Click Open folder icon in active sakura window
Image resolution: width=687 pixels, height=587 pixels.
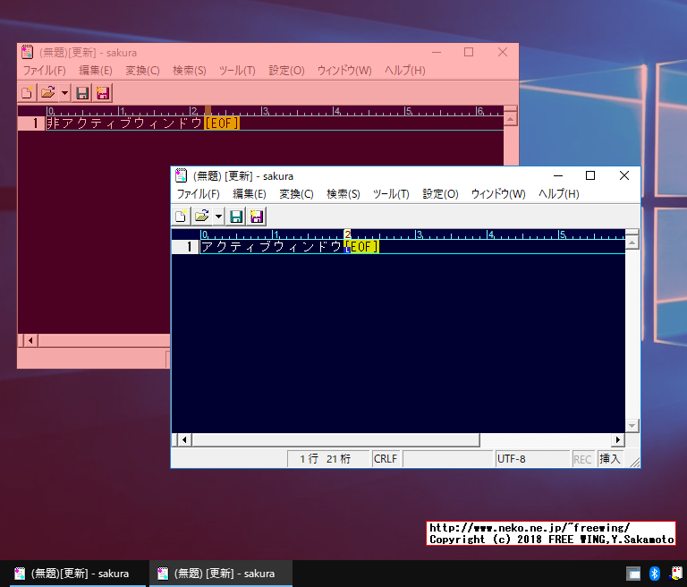[201, 217]
